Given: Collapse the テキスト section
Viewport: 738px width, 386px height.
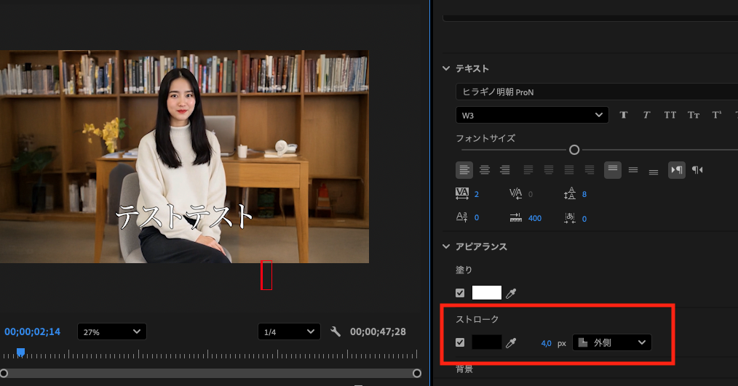Looking at the screenshot, I should click(446, 68).
